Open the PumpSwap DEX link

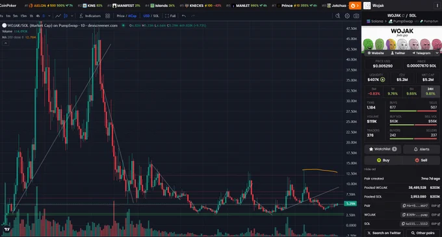click(400, 21)
